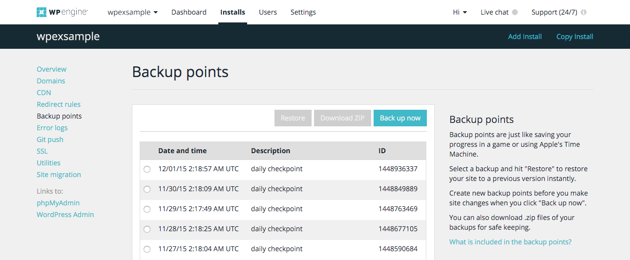The width and height of the screenshot is (630, 260).
Task: Open the Settings tab
Action: click(x=303, y=12)
